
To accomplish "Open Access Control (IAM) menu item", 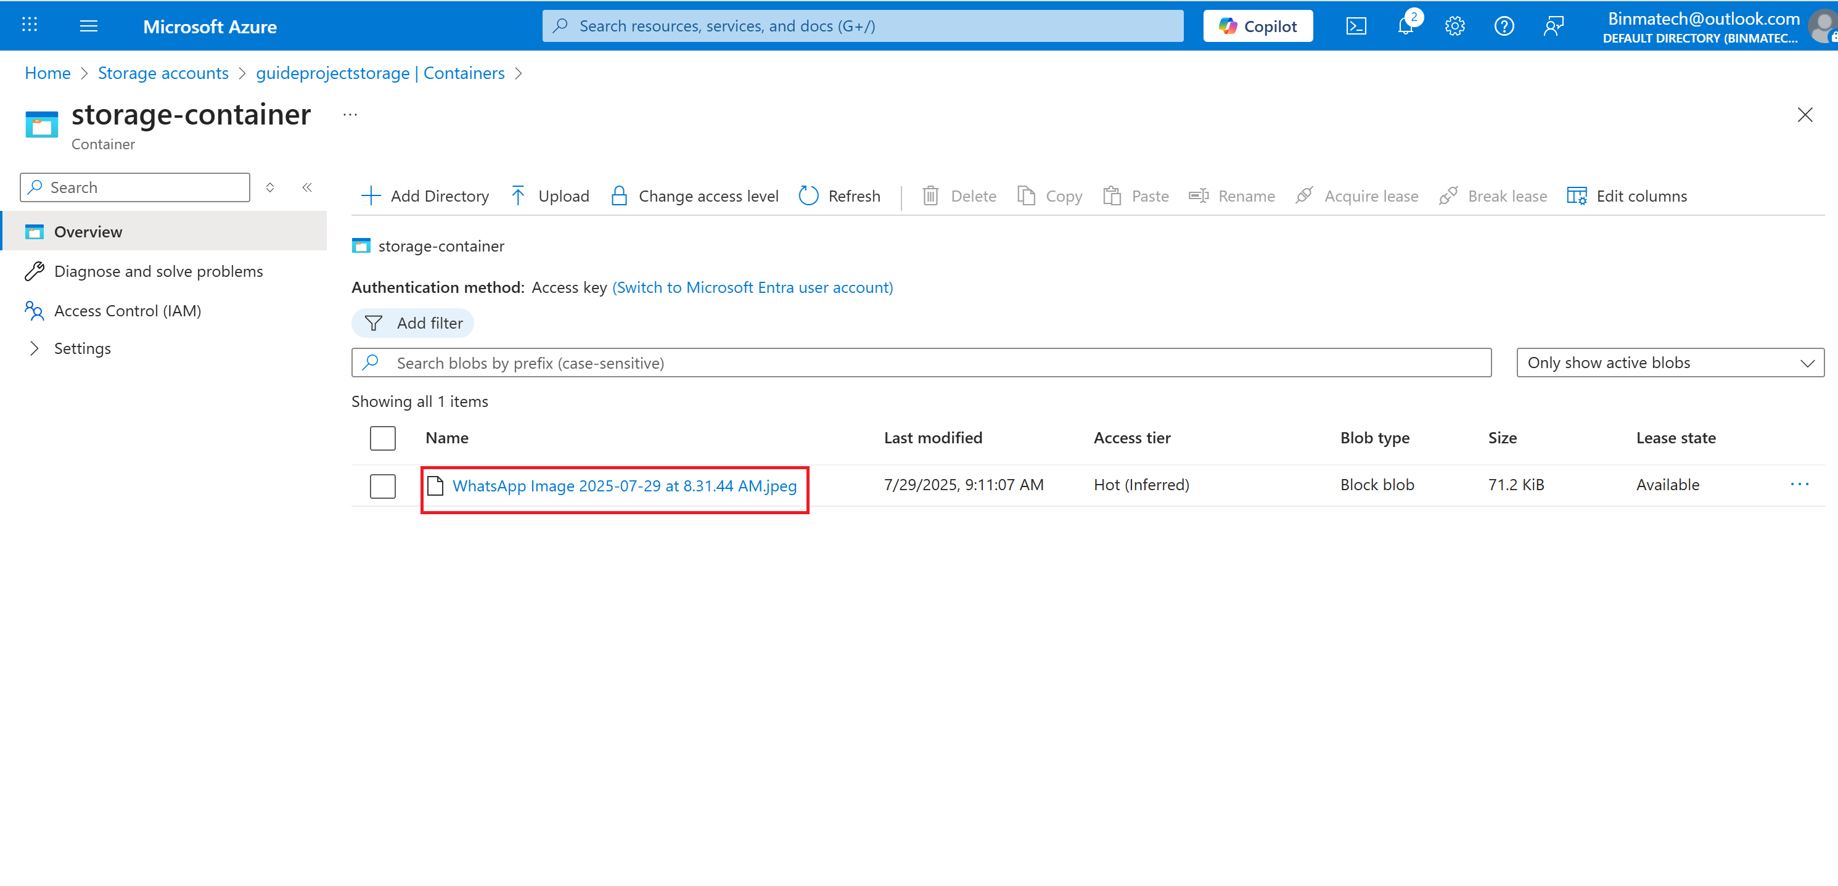I will [x=128, y=311].
